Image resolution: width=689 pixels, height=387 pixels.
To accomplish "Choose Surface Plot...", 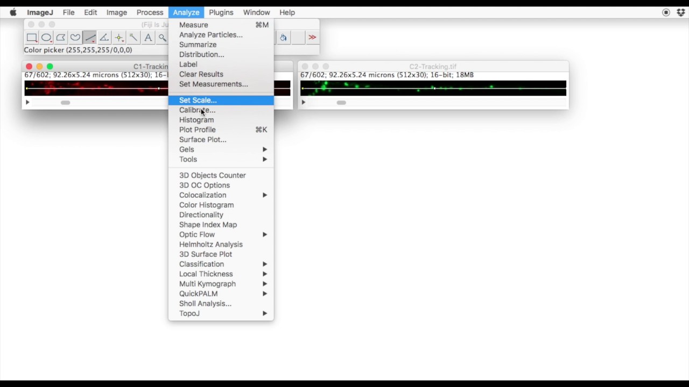I will [221, 140].
